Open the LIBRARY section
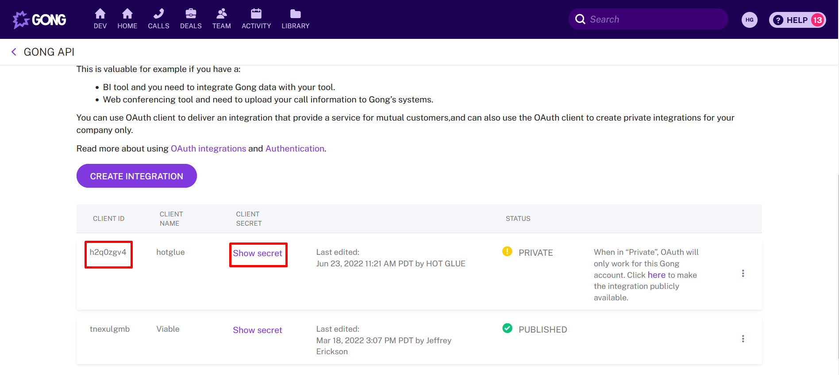839x375 pixels. point(295,19)
